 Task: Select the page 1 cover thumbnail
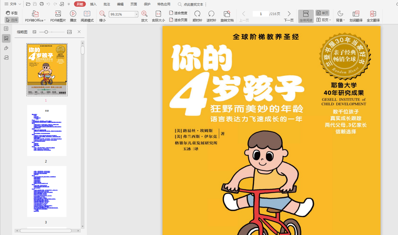pos(47,70)
